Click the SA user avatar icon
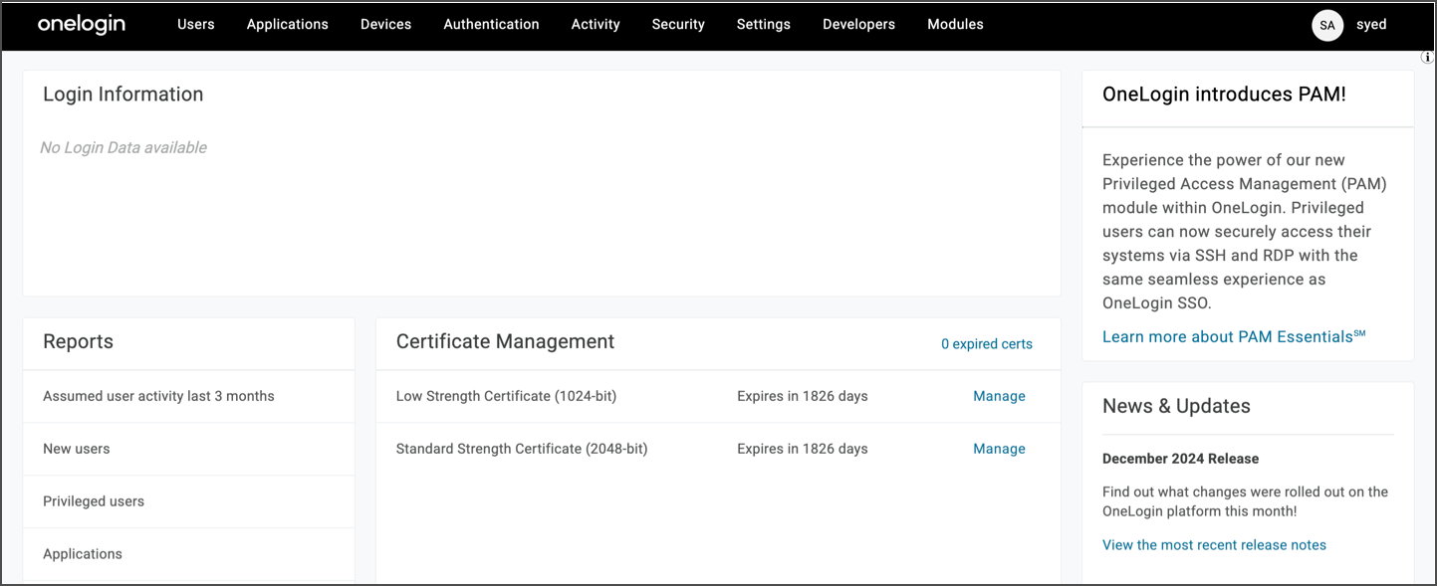Image resolution: width=1437 pixels, height=586 pixels. point(1327,25)
